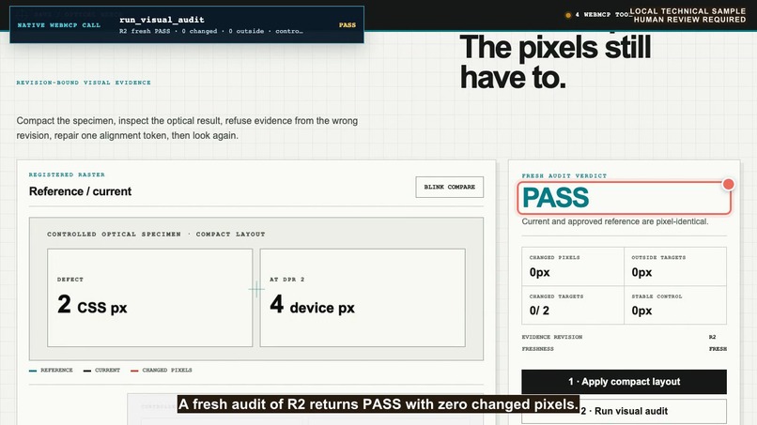Click the REGISTERED RASTER label
The image size is (757, 425).
pyautogui.click(x=67, y=175)
